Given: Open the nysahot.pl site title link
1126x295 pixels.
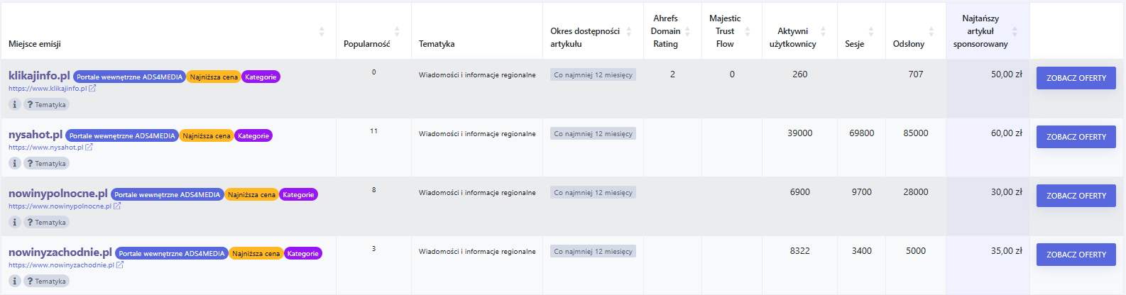Looking at the screenshot, I should [x=35, y=135].
